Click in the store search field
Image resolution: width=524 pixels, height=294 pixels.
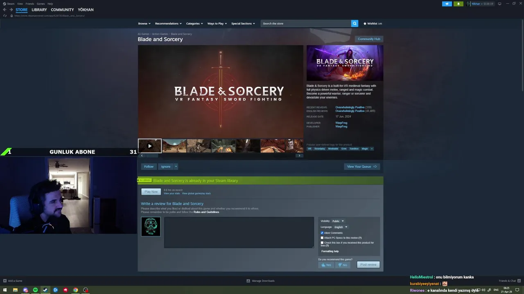[306, 23]
